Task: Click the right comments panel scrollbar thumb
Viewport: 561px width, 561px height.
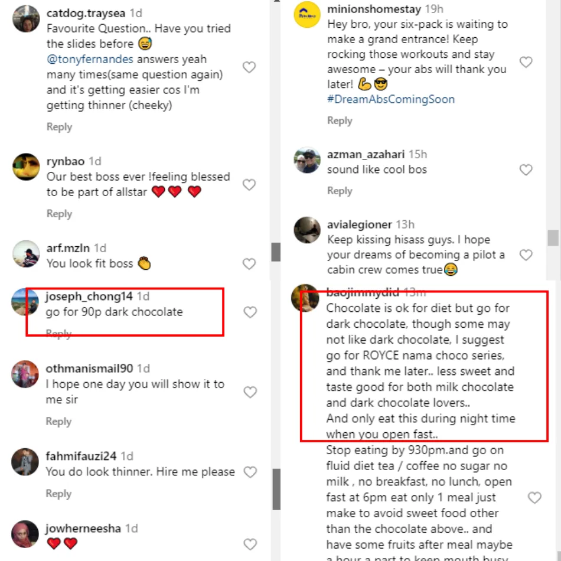Action: (553, 237)
